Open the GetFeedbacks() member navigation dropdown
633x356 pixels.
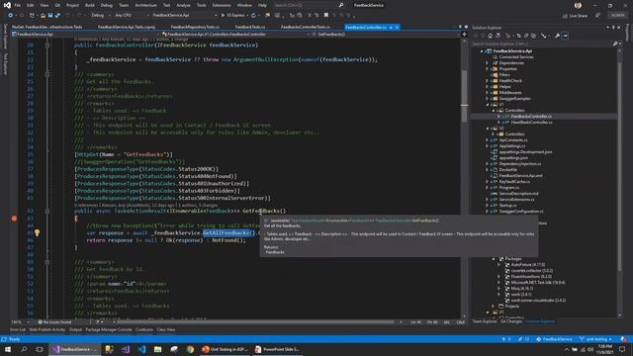click(386, 35)
